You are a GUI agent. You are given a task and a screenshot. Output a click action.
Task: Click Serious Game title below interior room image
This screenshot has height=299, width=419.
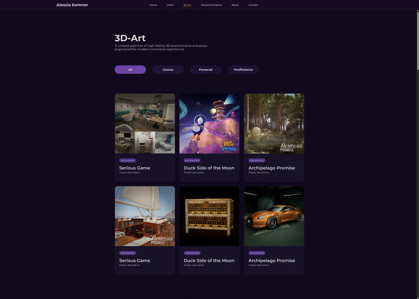135,168
